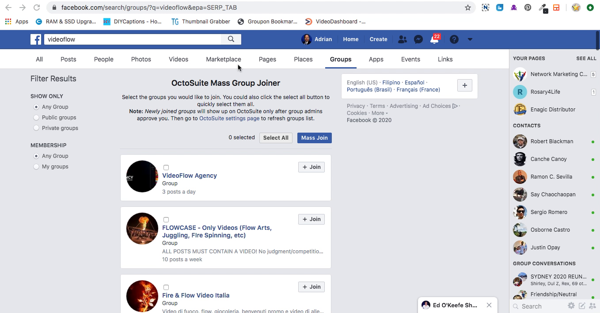Click Home in the header
Screen dimensions: 600x313
(351, 39)
